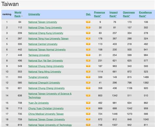
Task: Open National Central University link
Action: (43, 44)
